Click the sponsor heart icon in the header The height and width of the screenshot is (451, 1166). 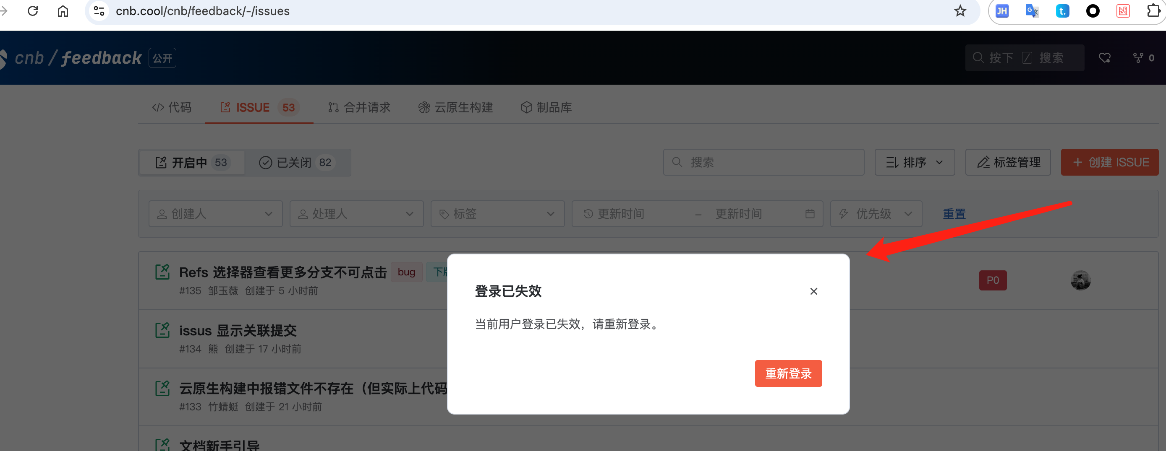coord(1104,58)
